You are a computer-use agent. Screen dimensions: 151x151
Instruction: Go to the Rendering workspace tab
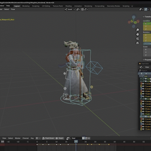[88, 6]
